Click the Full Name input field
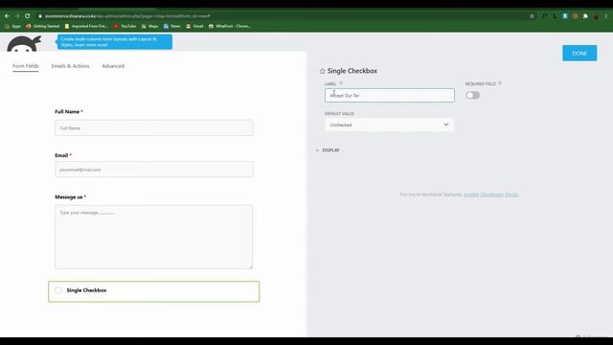 154,127
